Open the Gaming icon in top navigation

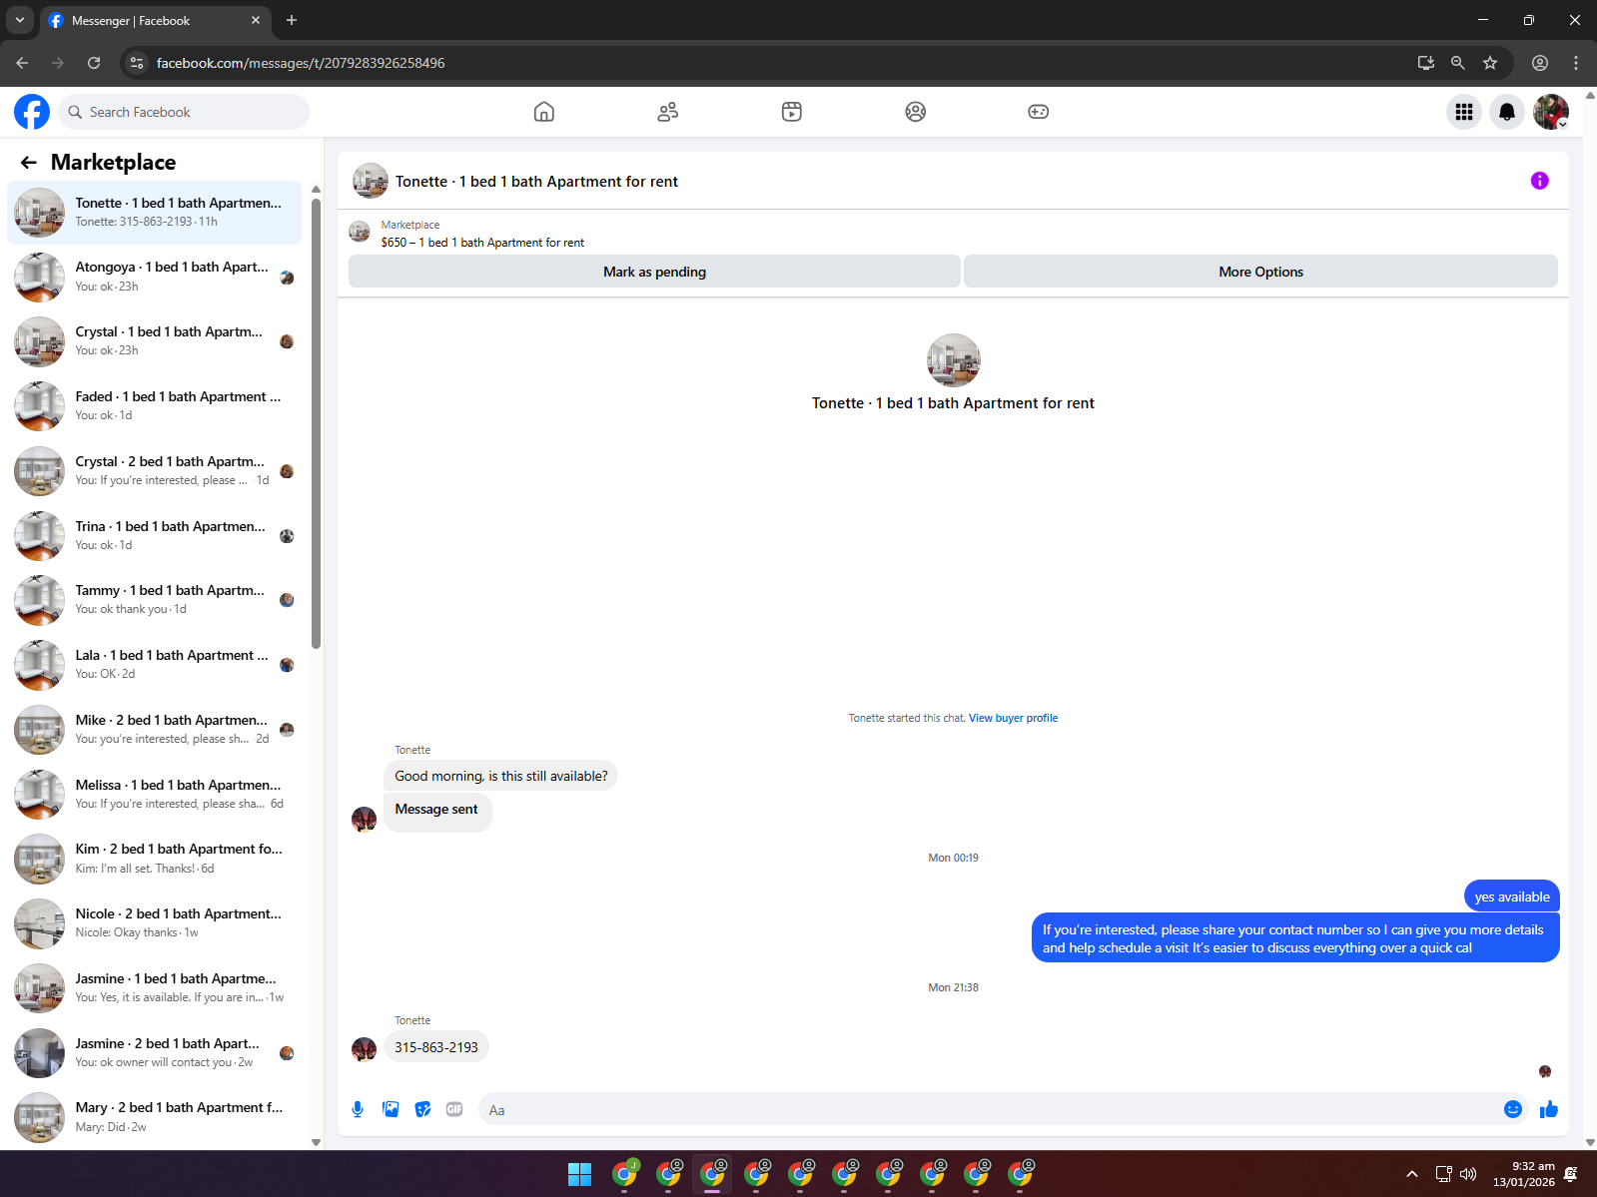pos(1039,112)
